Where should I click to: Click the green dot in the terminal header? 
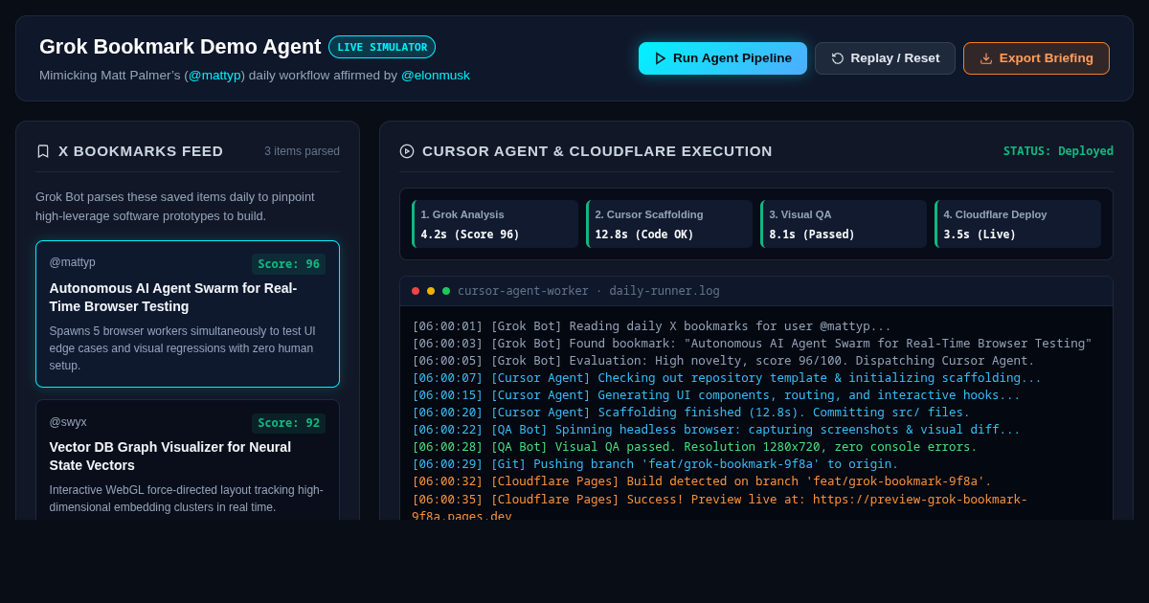[446, 291]
